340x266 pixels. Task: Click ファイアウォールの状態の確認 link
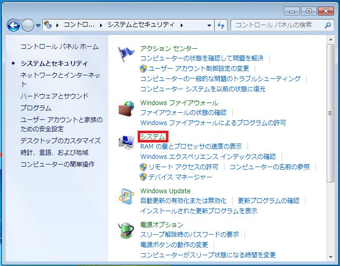(183, 113)
